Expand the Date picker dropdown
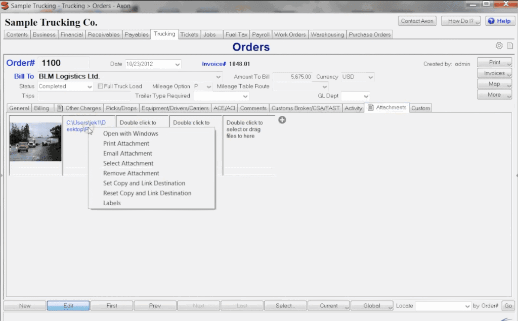Viewport: 518px width, 321px height. click(177, 64)
